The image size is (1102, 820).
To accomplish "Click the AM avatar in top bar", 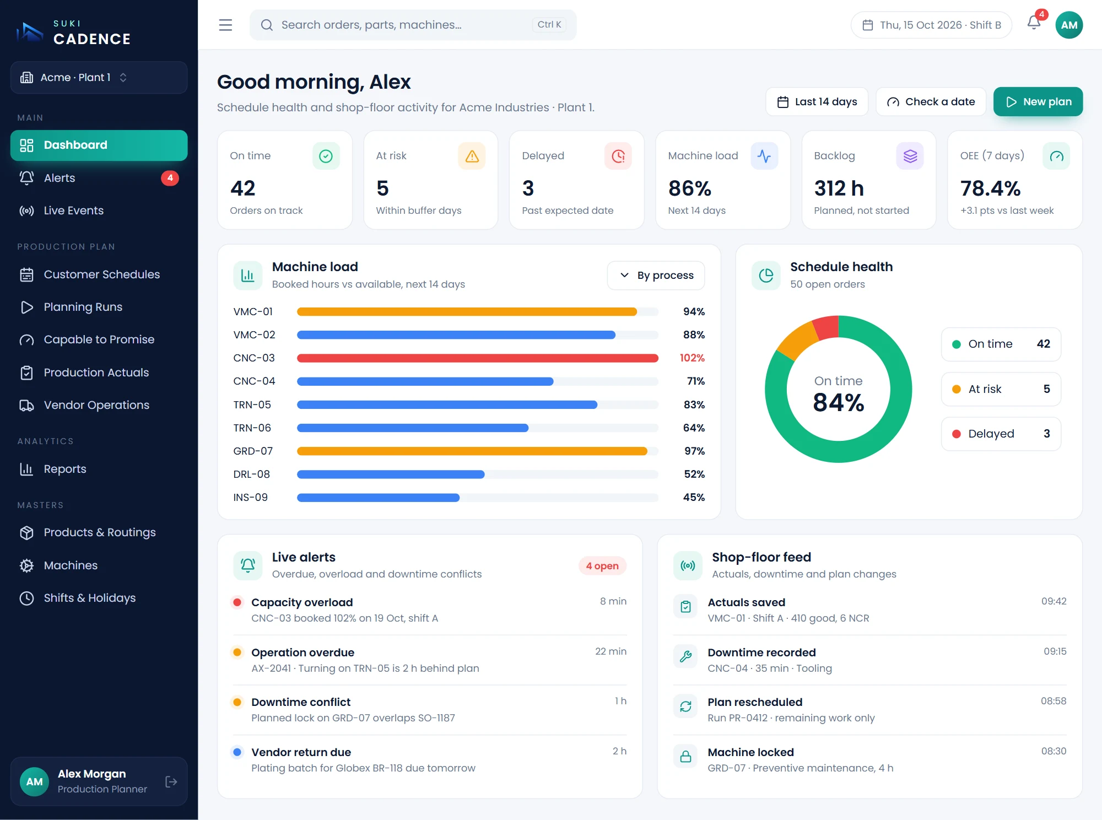I will pos(1069,25).
